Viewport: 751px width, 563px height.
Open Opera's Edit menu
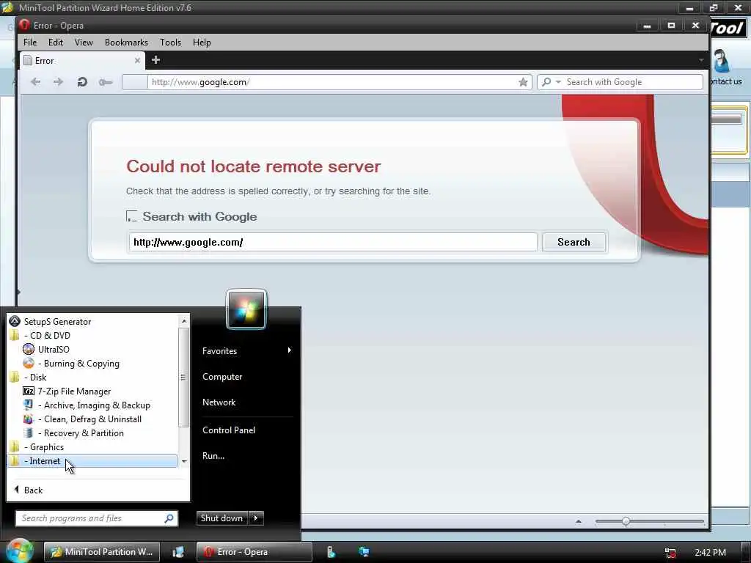coord(56,42)
